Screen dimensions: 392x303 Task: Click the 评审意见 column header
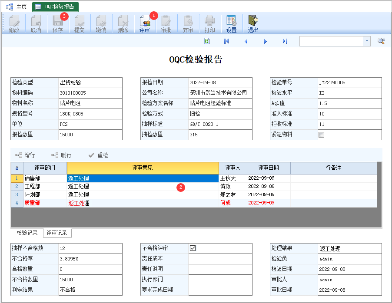pyautogui.click(x=143, y=168)
